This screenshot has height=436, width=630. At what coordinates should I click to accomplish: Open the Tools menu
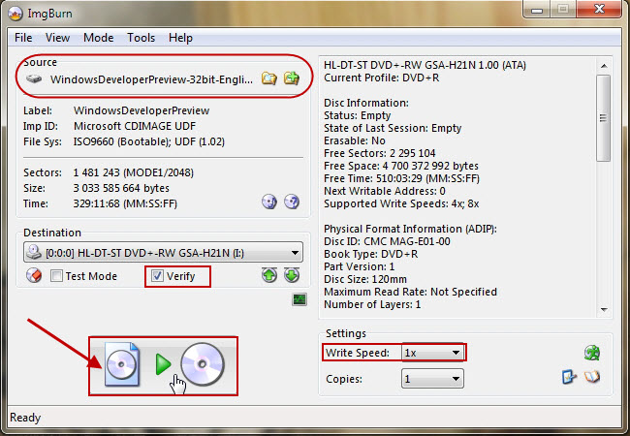pos(142,38)
